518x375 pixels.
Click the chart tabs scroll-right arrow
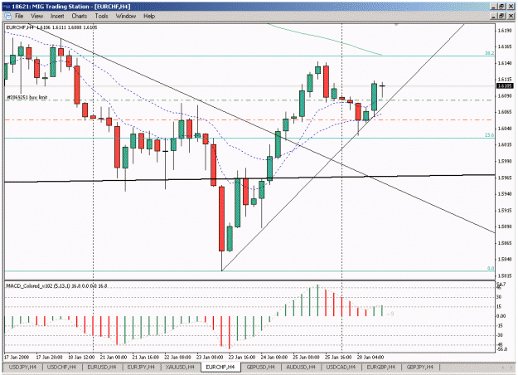[x=511, y=367]
